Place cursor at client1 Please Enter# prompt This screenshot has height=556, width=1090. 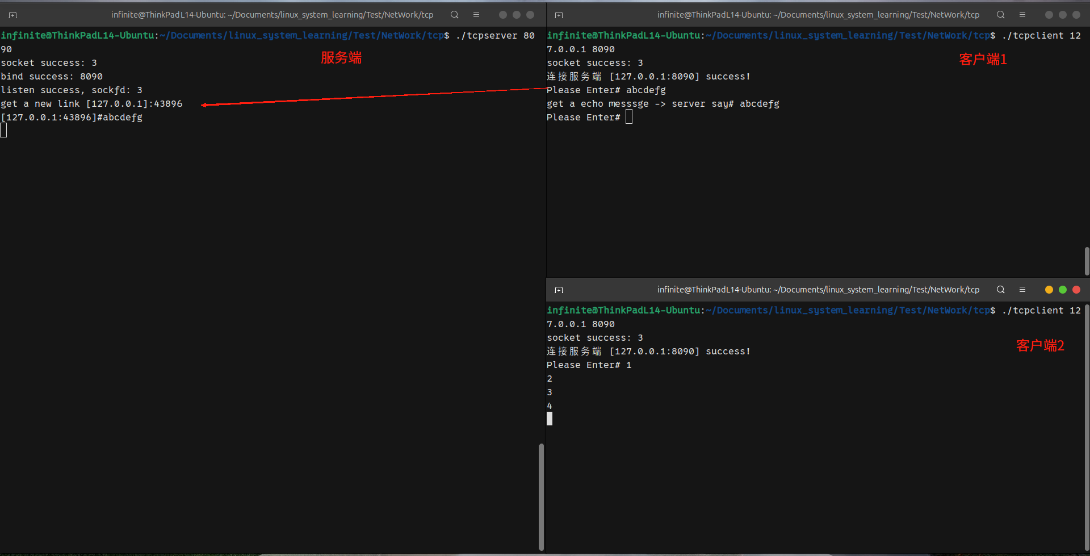pyautogui.click(x=629, y=117)
